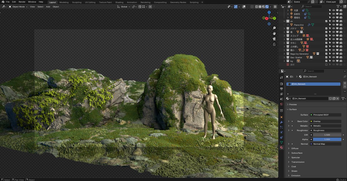Select solid viewport shading

click(260, 7)
